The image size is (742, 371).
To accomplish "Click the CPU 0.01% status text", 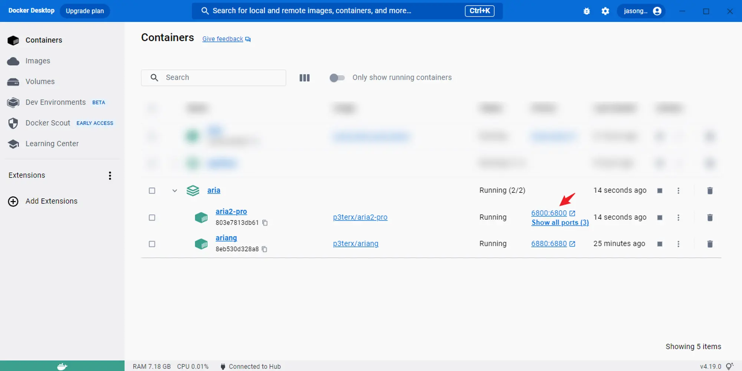I will (193, 367).
